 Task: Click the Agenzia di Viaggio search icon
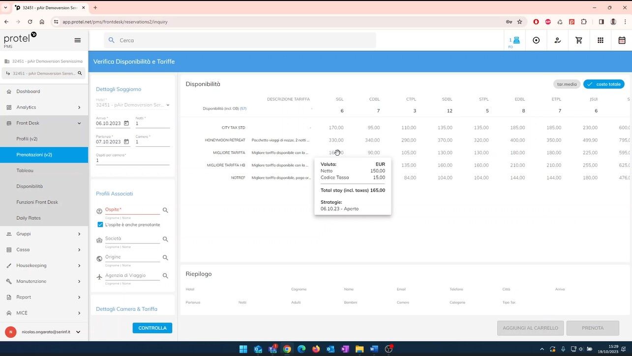(x=165, y=276)
